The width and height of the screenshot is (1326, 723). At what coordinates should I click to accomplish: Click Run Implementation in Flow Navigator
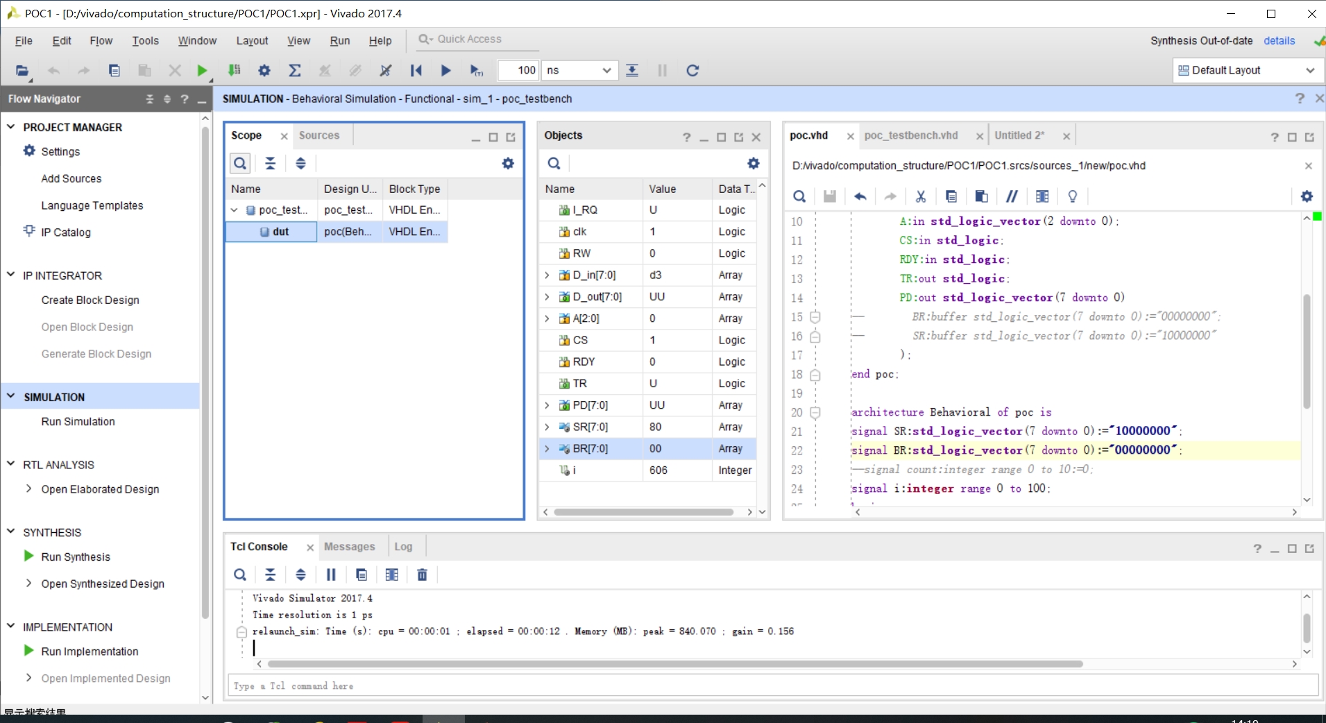coord(90,651)
